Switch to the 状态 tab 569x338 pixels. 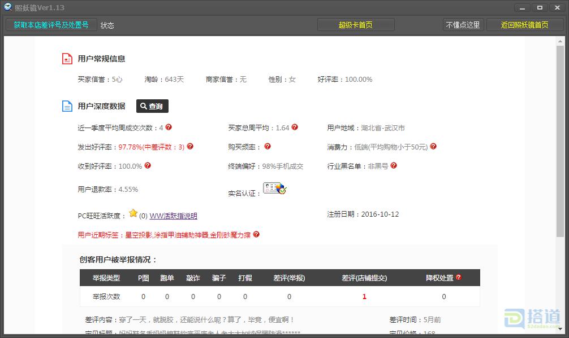pyautogui.click(x=107, y=25)
